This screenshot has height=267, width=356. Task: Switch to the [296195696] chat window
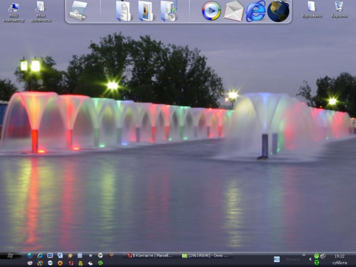point(205,255)
